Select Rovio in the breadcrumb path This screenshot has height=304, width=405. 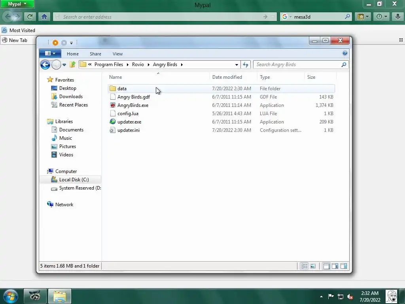tap(138, 65)
